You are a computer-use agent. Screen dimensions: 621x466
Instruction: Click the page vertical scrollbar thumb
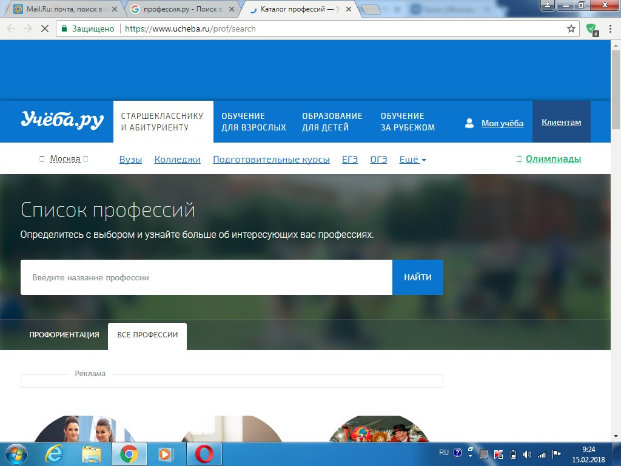[x=616, y=89]
